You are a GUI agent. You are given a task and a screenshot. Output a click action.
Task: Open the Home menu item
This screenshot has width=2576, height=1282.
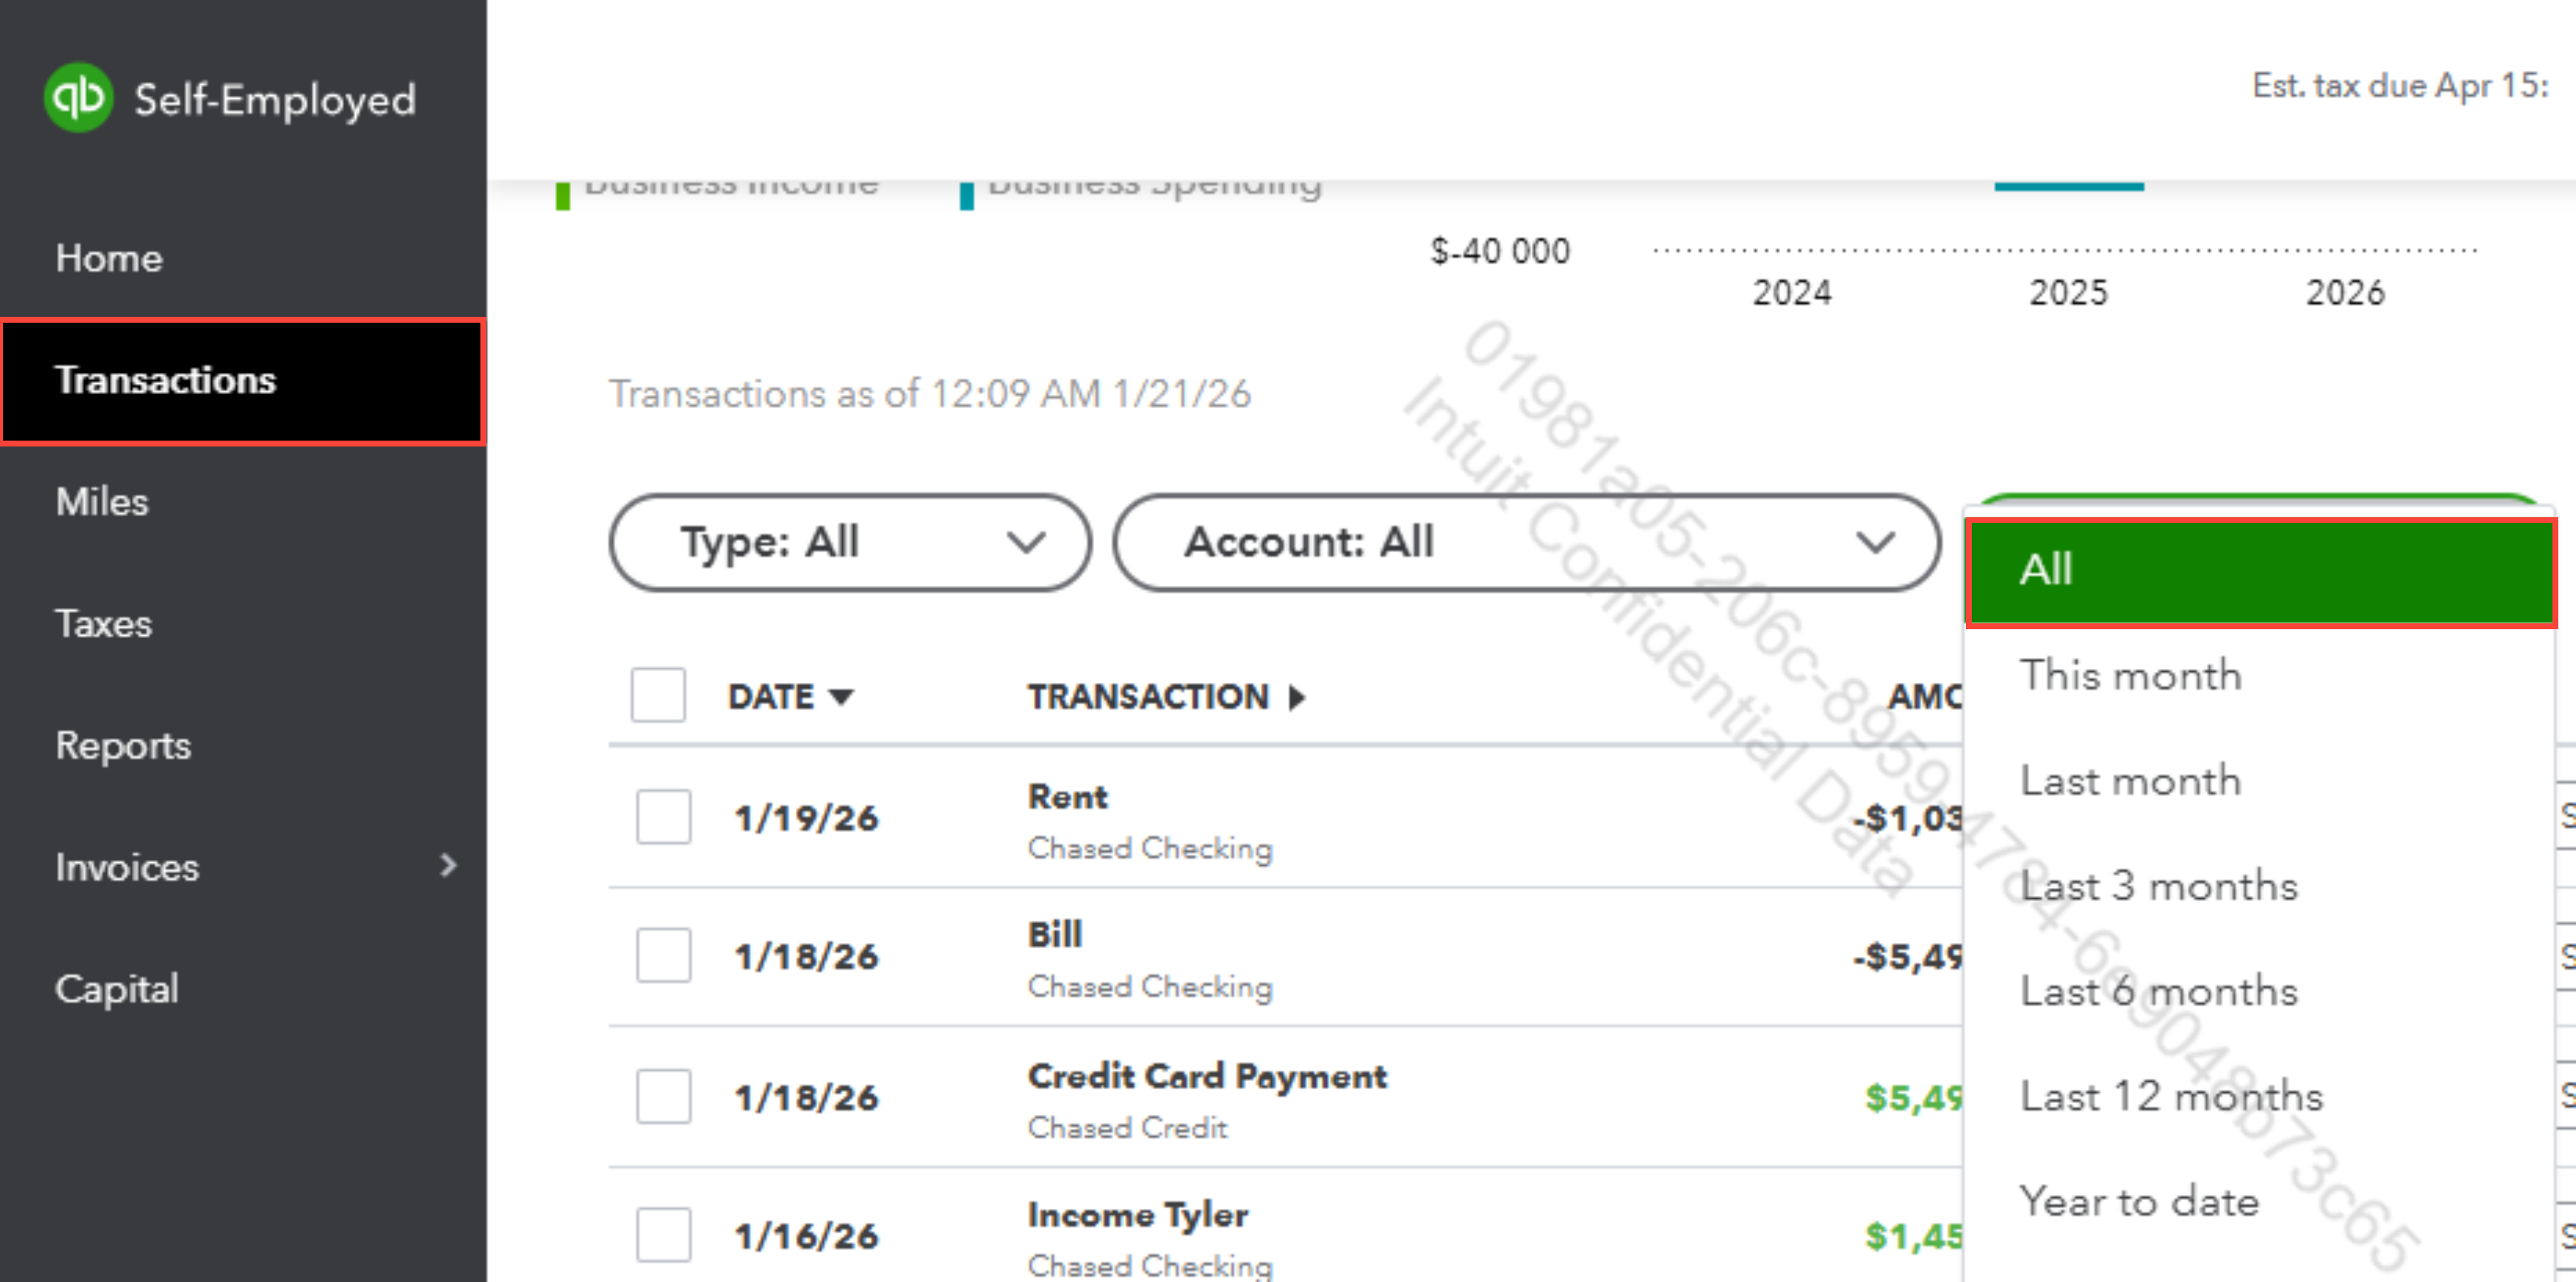pos(109,258)
